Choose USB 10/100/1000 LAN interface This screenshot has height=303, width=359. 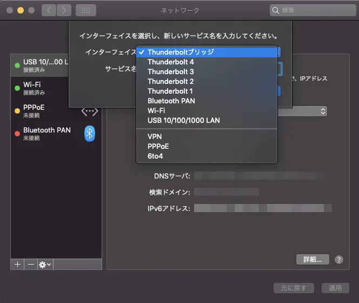coord(207,120)
